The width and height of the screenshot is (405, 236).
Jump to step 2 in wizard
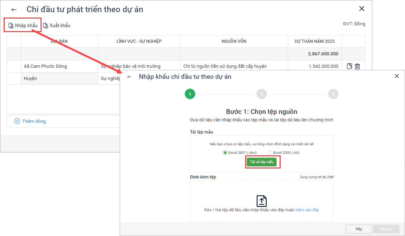(262, 94)
